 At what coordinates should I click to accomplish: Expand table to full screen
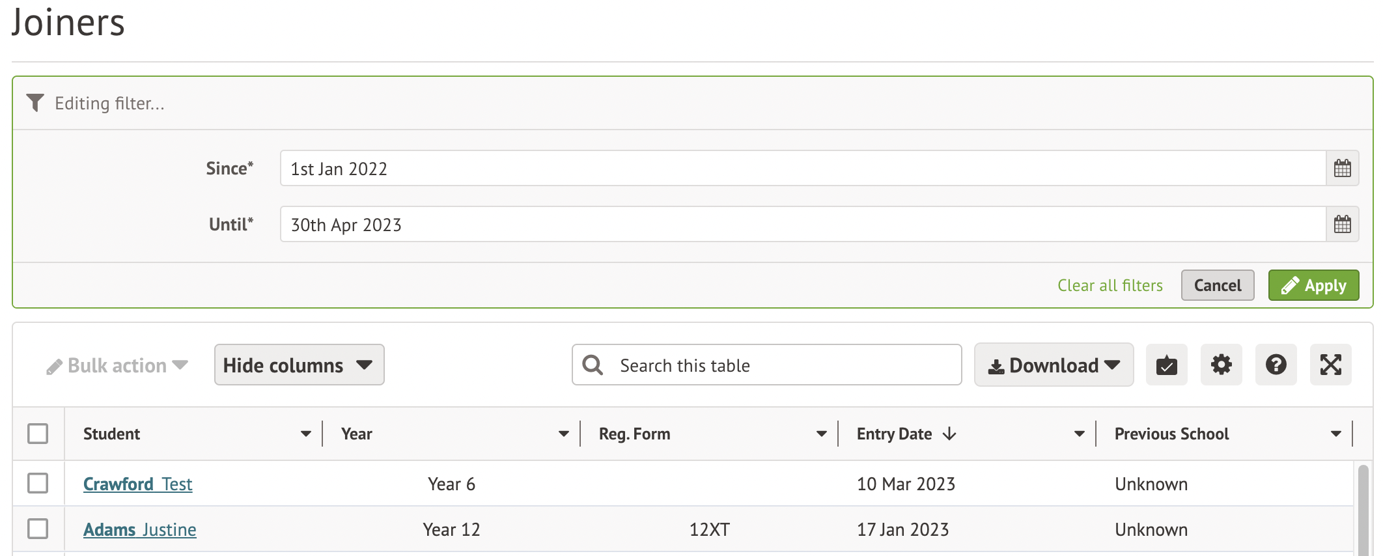1330,365
